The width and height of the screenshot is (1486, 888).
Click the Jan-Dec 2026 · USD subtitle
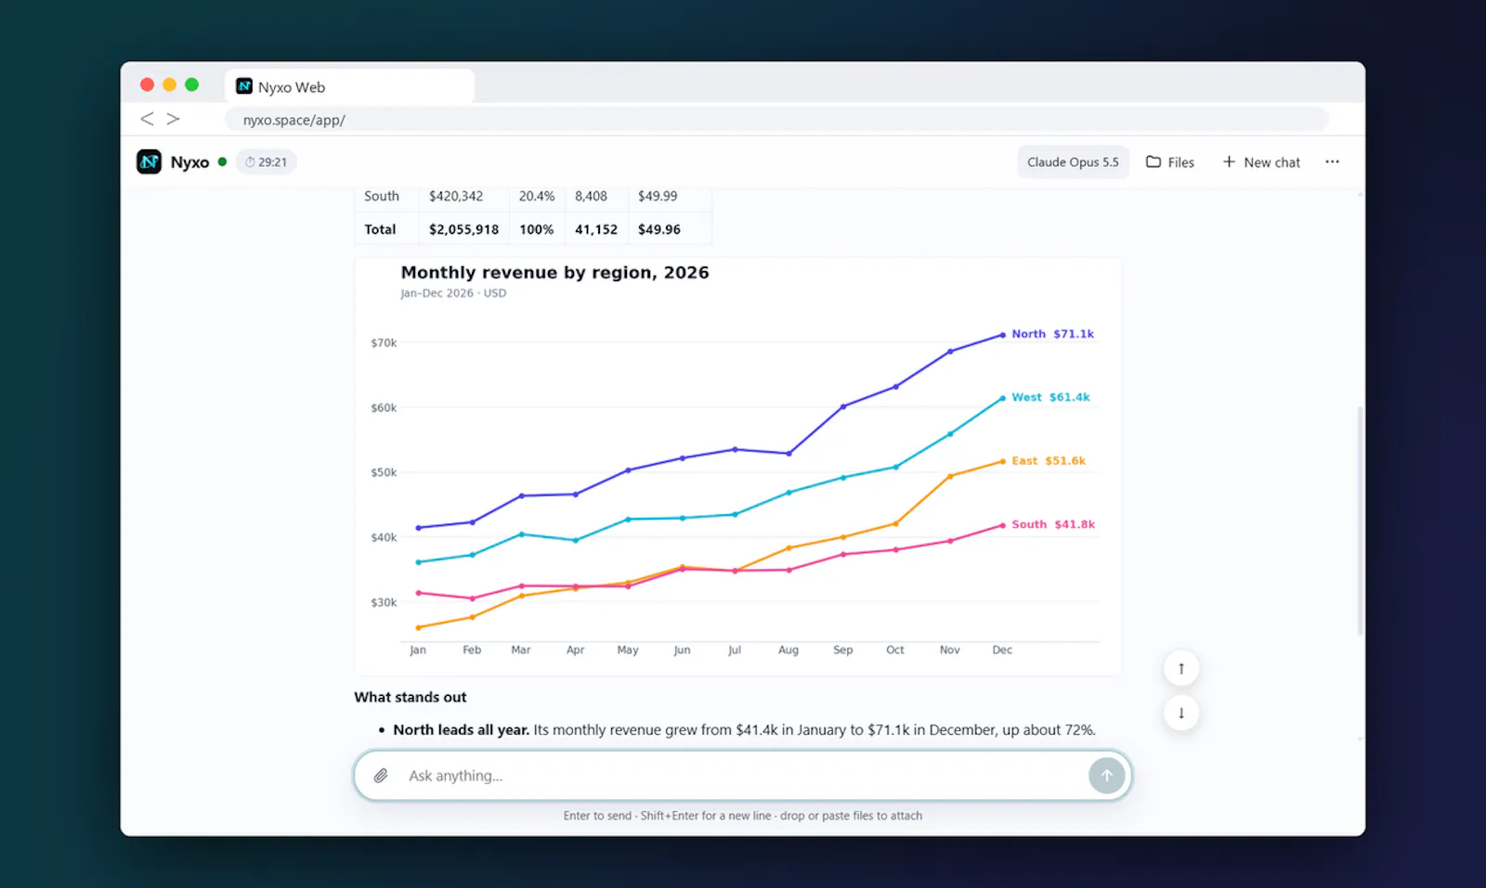[453, 293]
